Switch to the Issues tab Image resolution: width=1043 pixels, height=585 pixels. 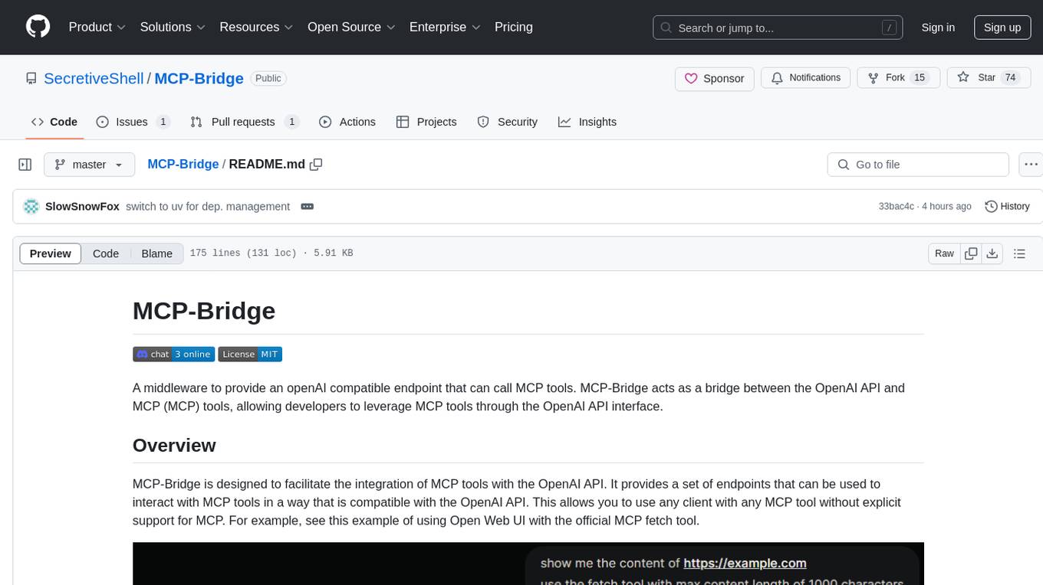(x=133, y=122)
